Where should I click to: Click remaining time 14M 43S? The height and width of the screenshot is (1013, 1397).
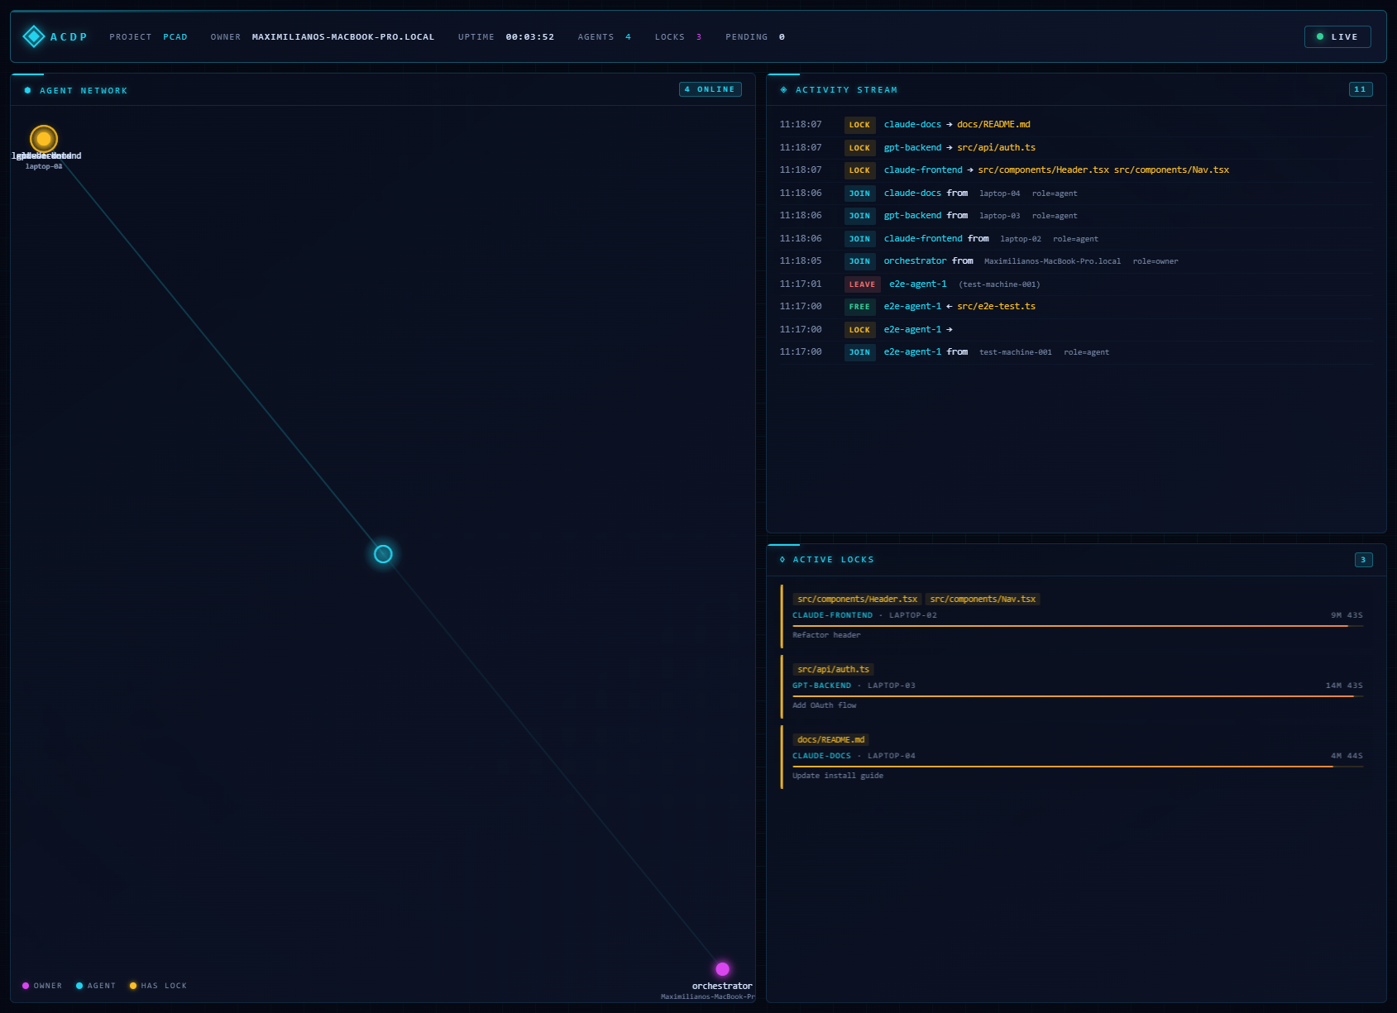[x=1344, y=686]
